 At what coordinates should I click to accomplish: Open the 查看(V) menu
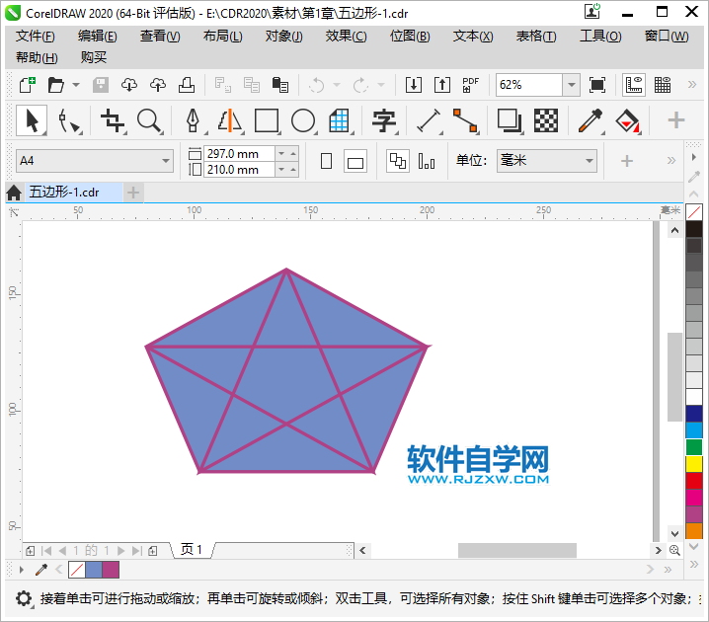tap(160, 37)
